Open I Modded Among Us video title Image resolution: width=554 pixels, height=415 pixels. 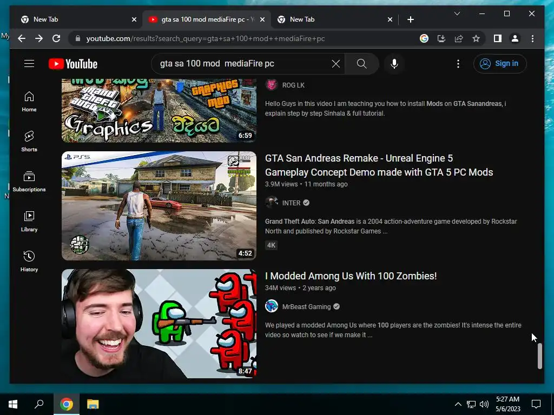[x=351, y=276]
